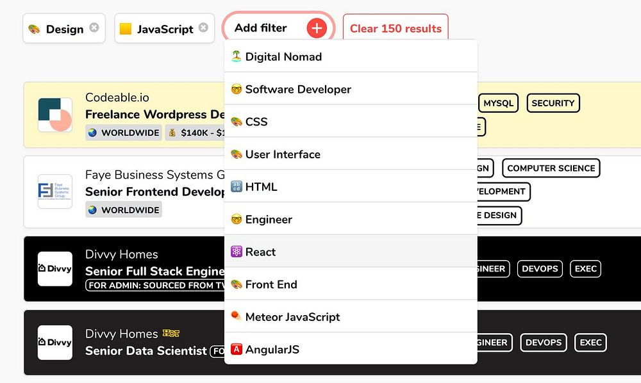Choose Meteor JavaScript from filter dropdown
Image resolution: width=641 pixels, height=383 pixels.
(x=351, y=317)
